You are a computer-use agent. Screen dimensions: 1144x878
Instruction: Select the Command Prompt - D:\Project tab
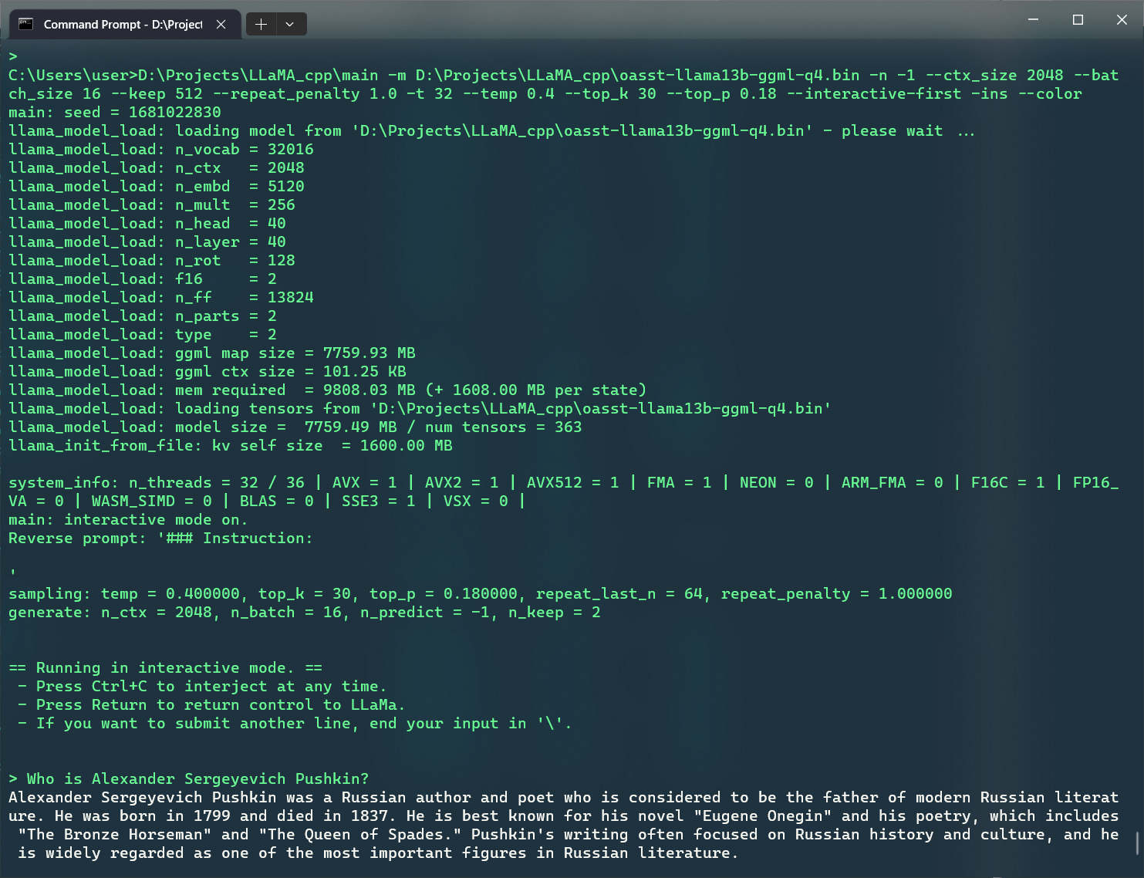coord(125,24)
